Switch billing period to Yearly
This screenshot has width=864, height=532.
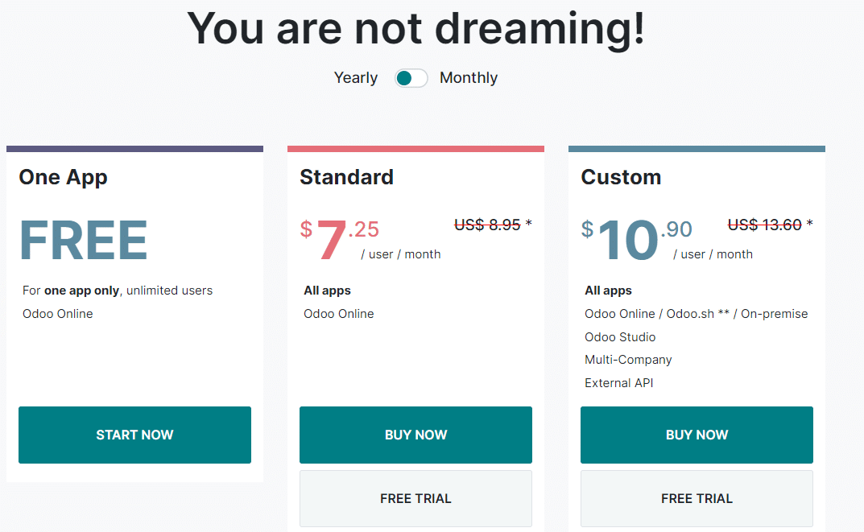click(x=355, y=78)
